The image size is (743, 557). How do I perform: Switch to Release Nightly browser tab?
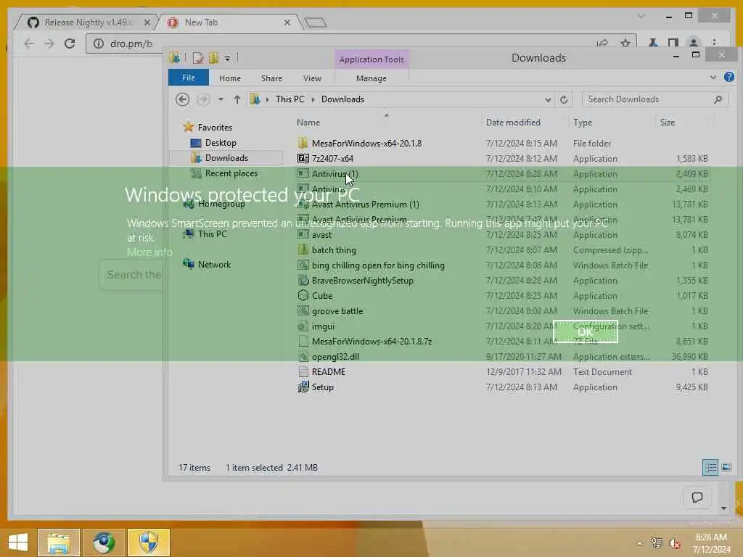click(88, 22)
